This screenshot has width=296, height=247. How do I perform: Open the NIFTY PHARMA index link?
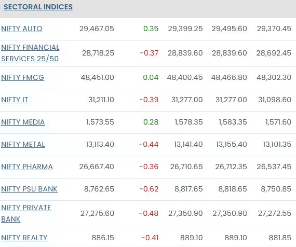[x=27, y=167]
